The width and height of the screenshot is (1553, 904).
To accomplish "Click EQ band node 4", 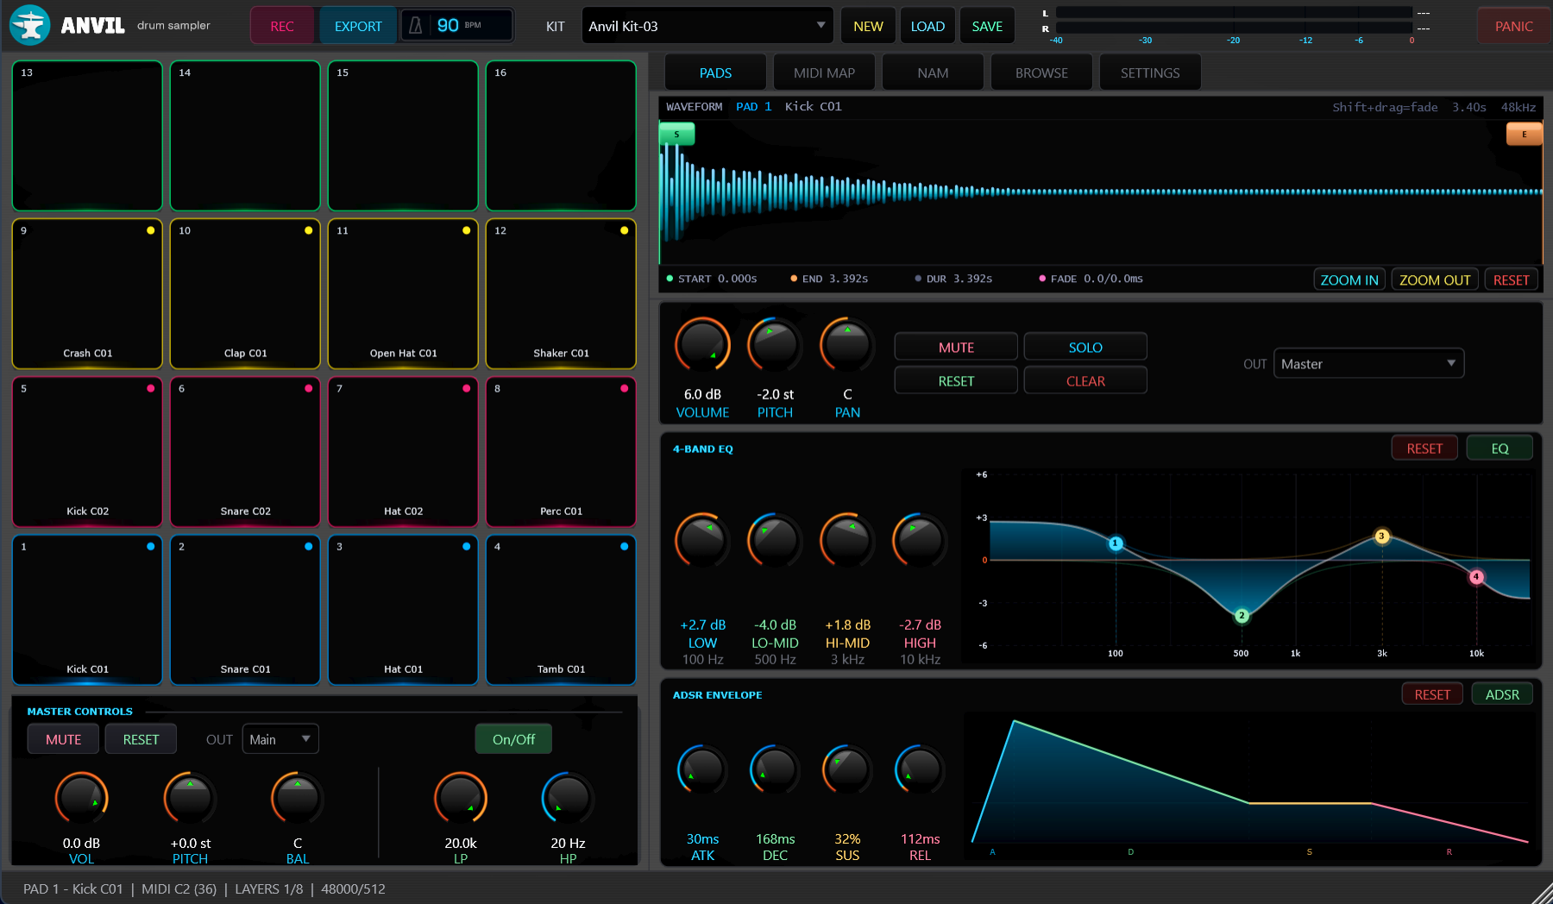I will pos(1476,576).
